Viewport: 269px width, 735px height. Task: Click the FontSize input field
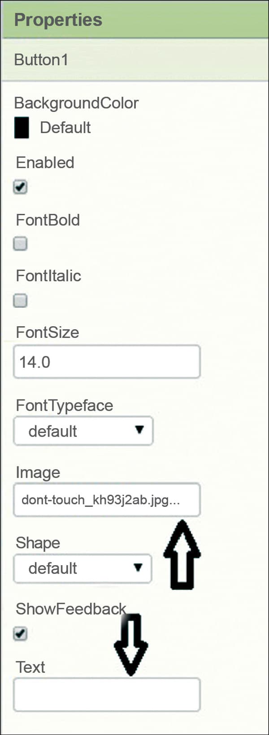[x=107, y=362]
